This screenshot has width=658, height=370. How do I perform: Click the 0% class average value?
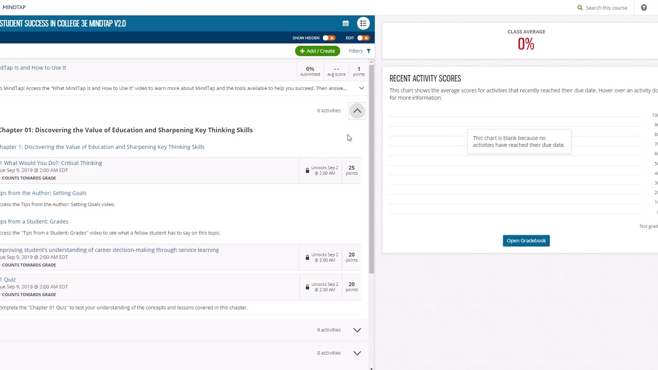coord(526,44)
